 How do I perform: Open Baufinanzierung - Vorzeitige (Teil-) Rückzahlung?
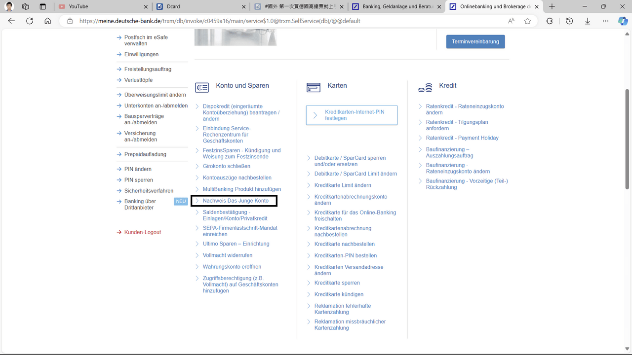[467, 184]
